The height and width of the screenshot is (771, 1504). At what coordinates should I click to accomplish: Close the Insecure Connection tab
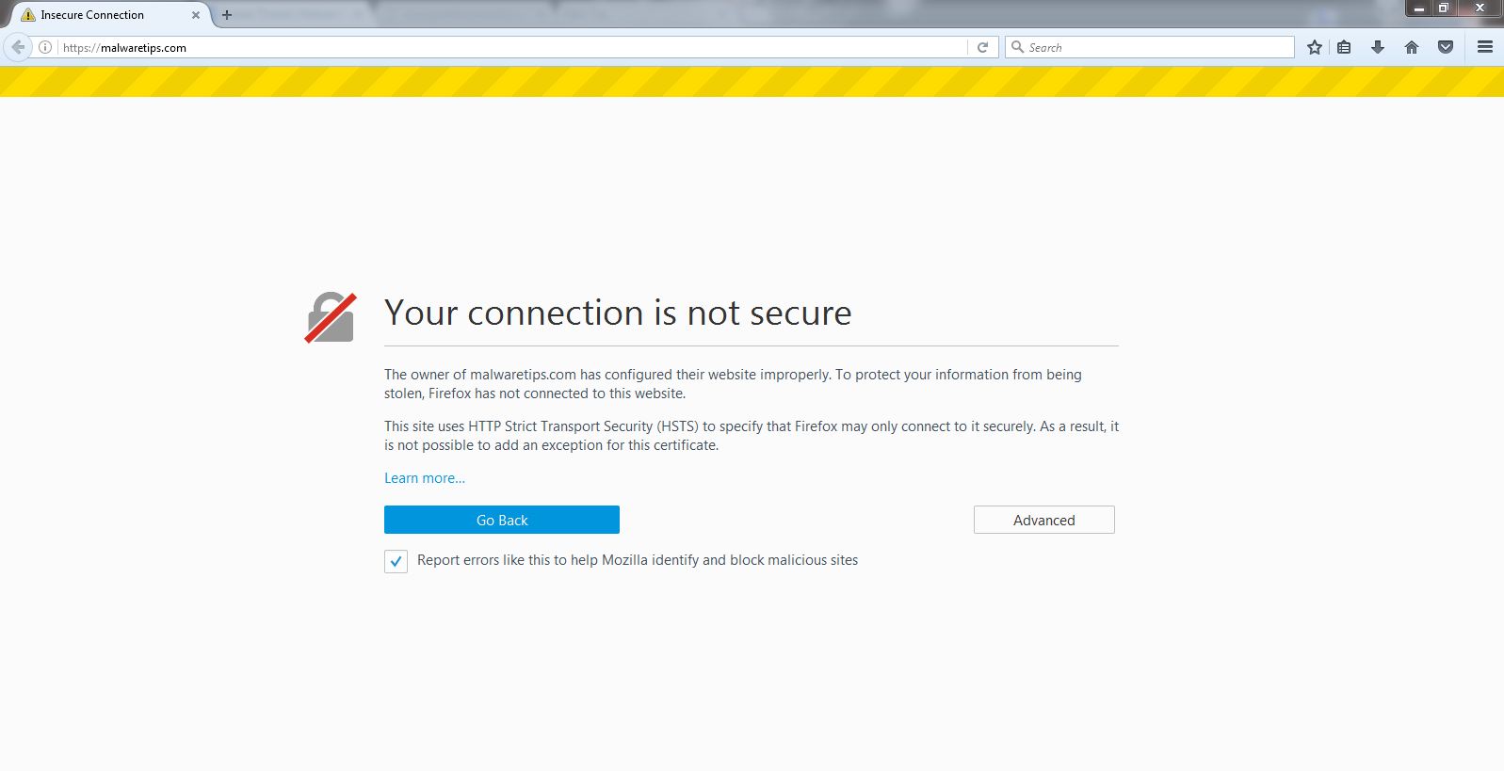coord(196,15)
